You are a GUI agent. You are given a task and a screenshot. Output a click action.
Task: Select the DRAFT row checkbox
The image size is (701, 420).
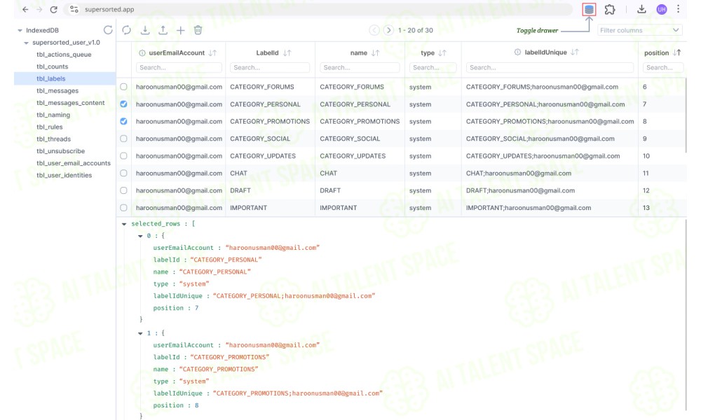click(x=123, y=190)
